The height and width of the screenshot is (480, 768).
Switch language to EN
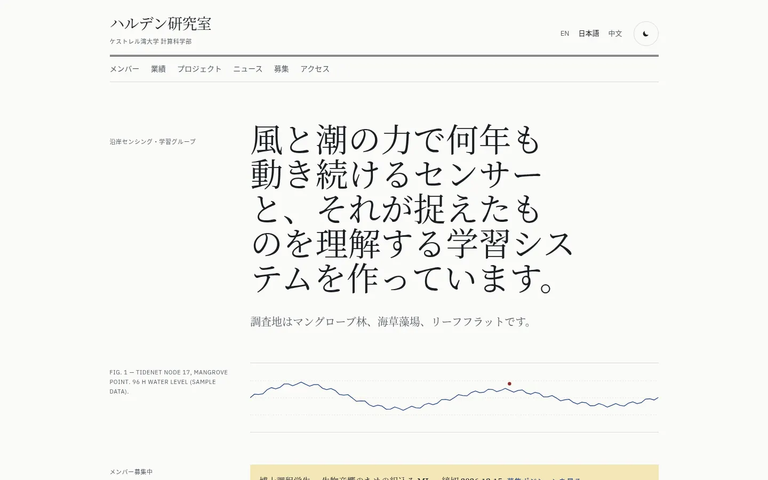(x=565, y=34)
